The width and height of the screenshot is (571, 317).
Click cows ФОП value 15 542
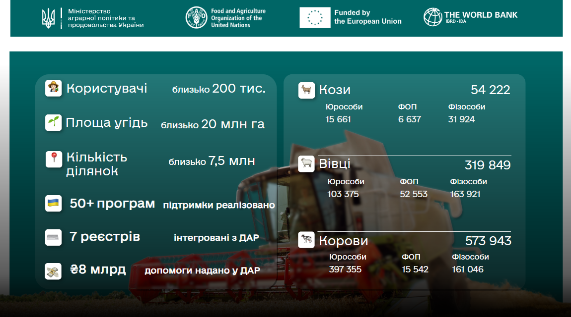415,269
